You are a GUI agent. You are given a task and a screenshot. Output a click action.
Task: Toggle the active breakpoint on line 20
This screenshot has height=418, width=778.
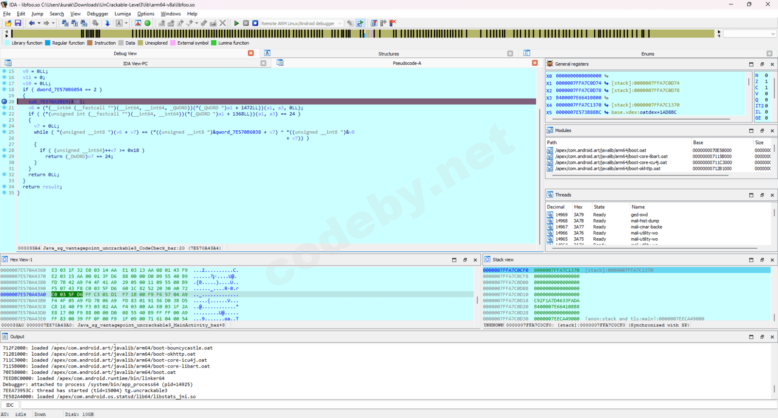pos(4,102)
